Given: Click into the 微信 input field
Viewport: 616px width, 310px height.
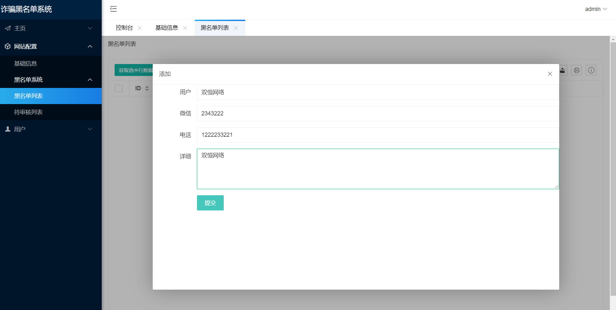Looking at the screenshot, I should tap(377, 113).
